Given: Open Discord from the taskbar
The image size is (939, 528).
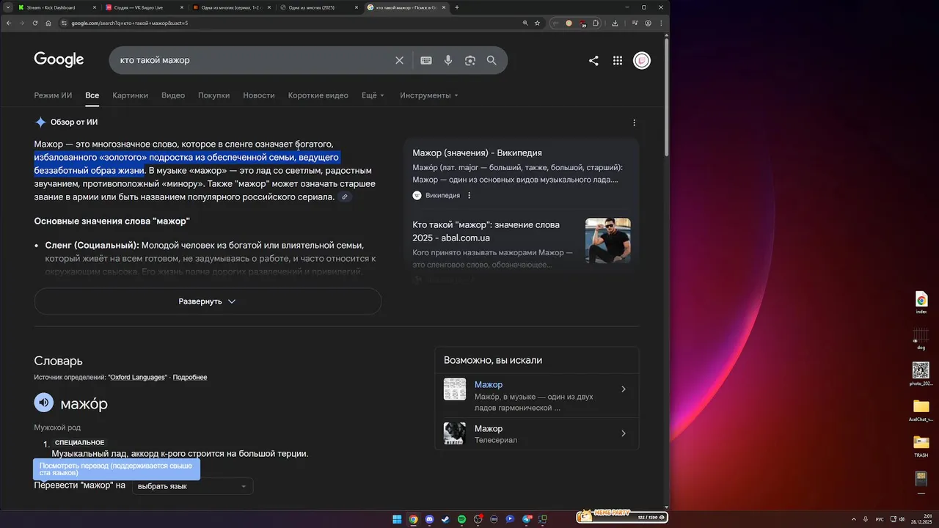Looking at the screenshot, I should coord(429,519).
